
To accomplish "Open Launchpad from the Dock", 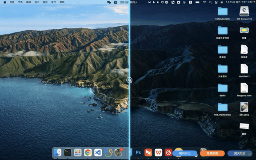I will click(78, 152).
